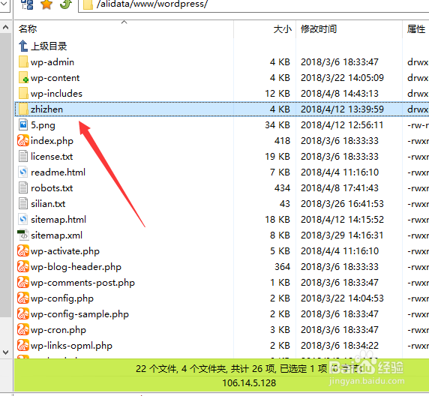Click the 上级目录 up-arrow icon
This screenshot has width=429, height=396.
point(23,46)
